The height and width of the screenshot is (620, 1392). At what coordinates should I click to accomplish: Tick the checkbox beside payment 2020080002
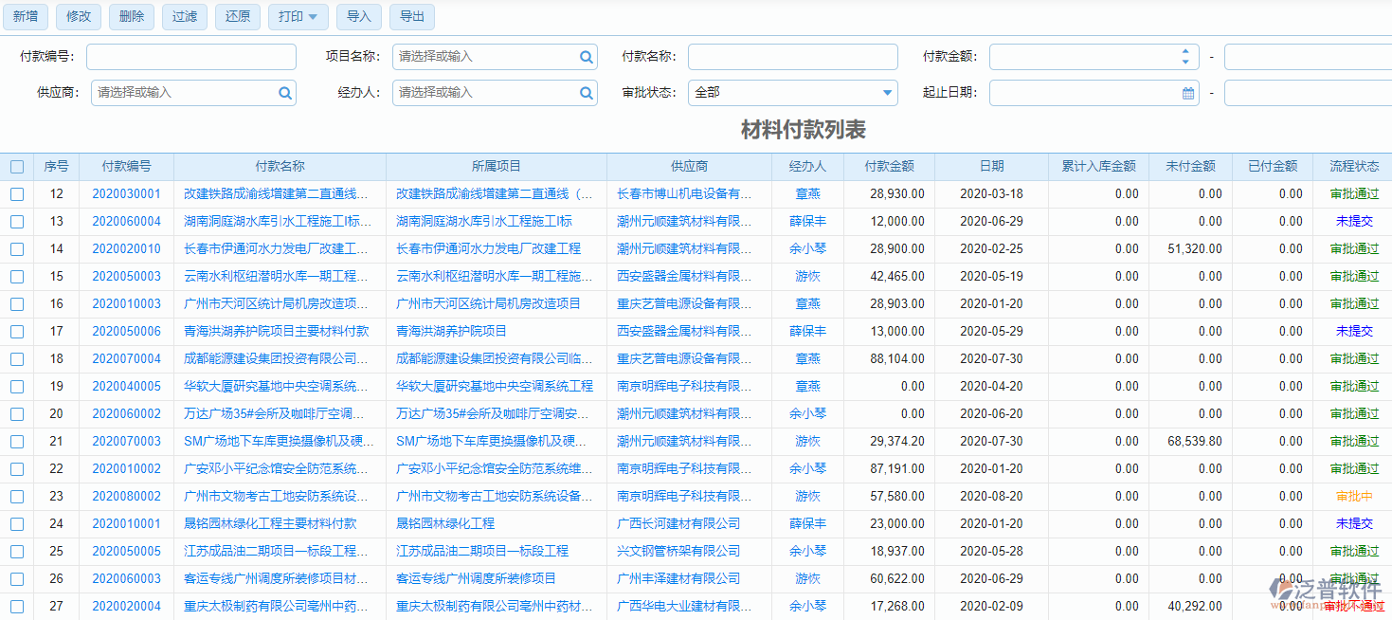[16, 496]
